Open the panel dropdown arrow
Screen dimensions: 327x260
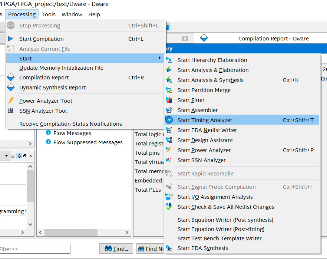coord(6,156)
